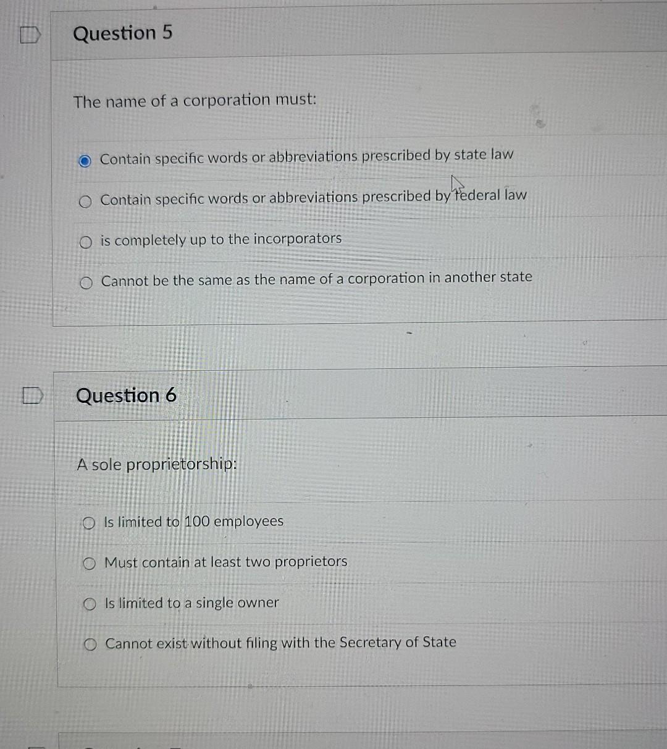667x749 pixels.
Task: Click the 'A sole proprietorship:' prompt text
Action: (156, 464)
